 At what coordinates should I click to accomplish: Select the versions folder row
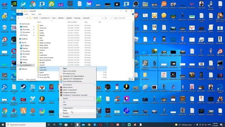point(72,65)
